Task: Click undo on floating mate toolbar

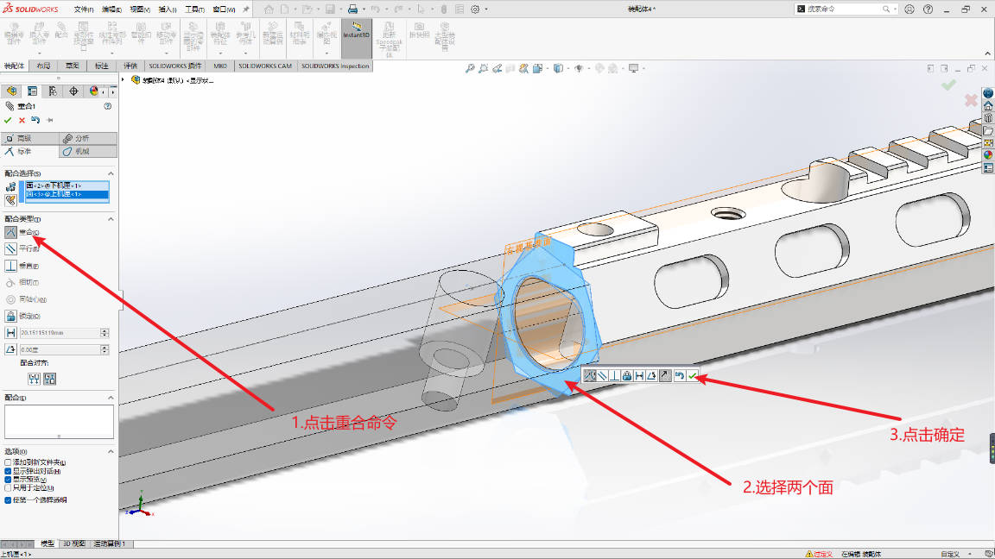Action: [x=680, y=376]
